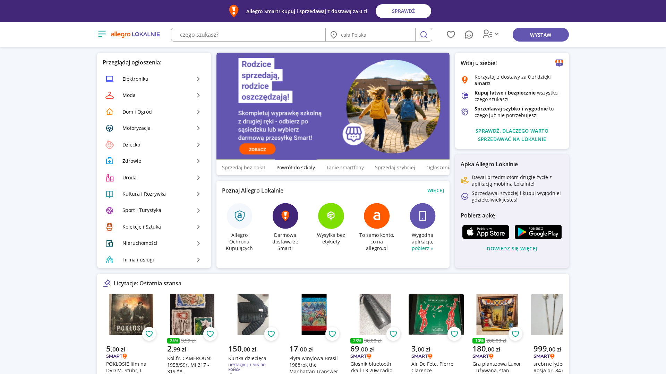Image resolution: width=666 pixels, height=374 pixels.
Task: Click the Dziecko baby face icon
Action: [110, 145]
